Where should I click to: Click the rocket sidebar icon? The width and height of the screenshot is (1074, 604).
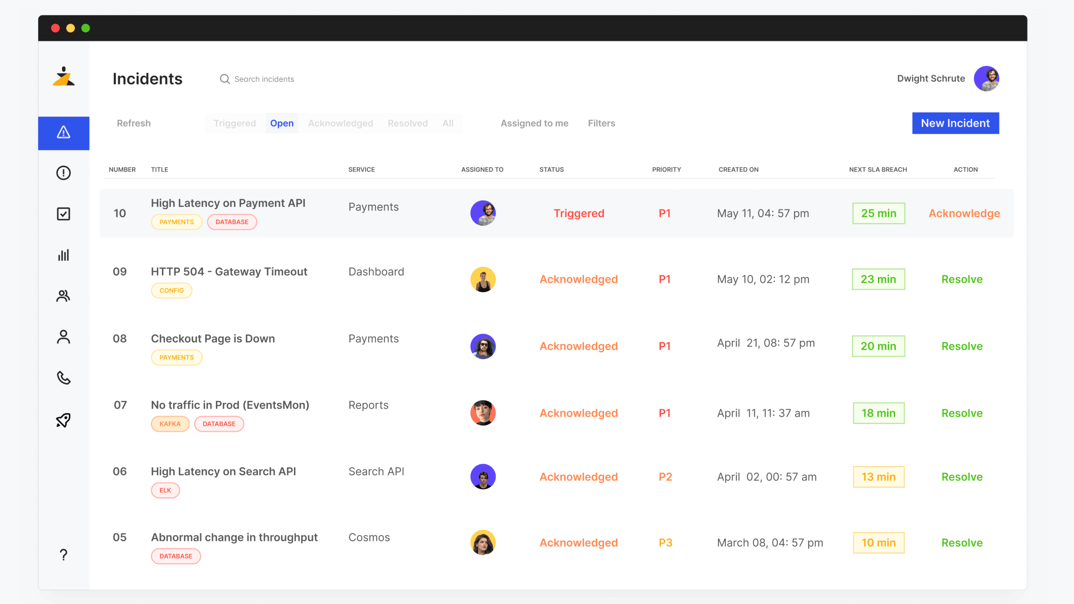[63, 420]
